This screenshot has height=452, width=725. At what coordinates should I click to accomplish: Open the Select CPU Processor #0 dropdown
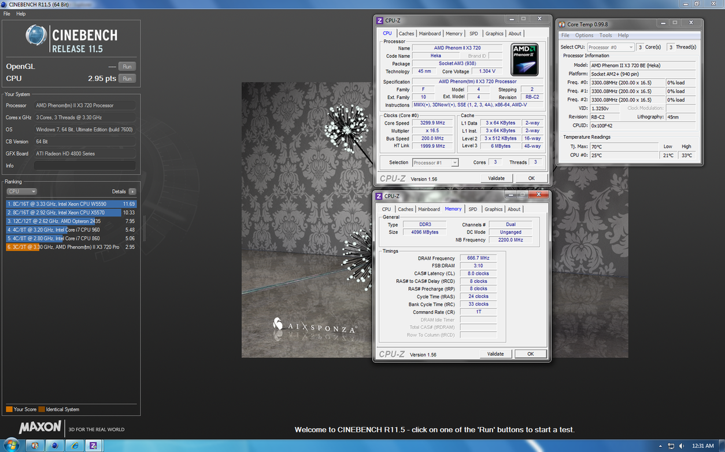(611, 47)
